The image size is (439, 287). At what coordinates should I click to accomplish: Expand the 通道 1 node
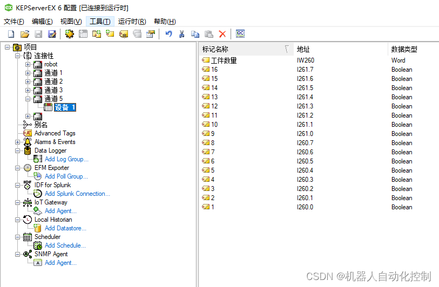click(x=28, y=73)
